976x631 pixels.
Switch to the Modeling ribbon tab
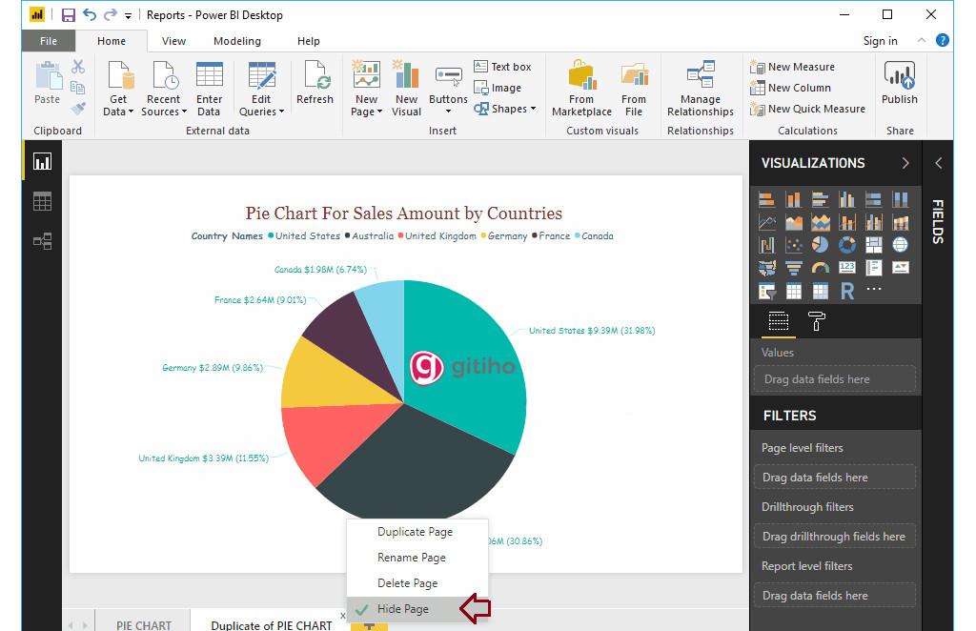[237, 41]
